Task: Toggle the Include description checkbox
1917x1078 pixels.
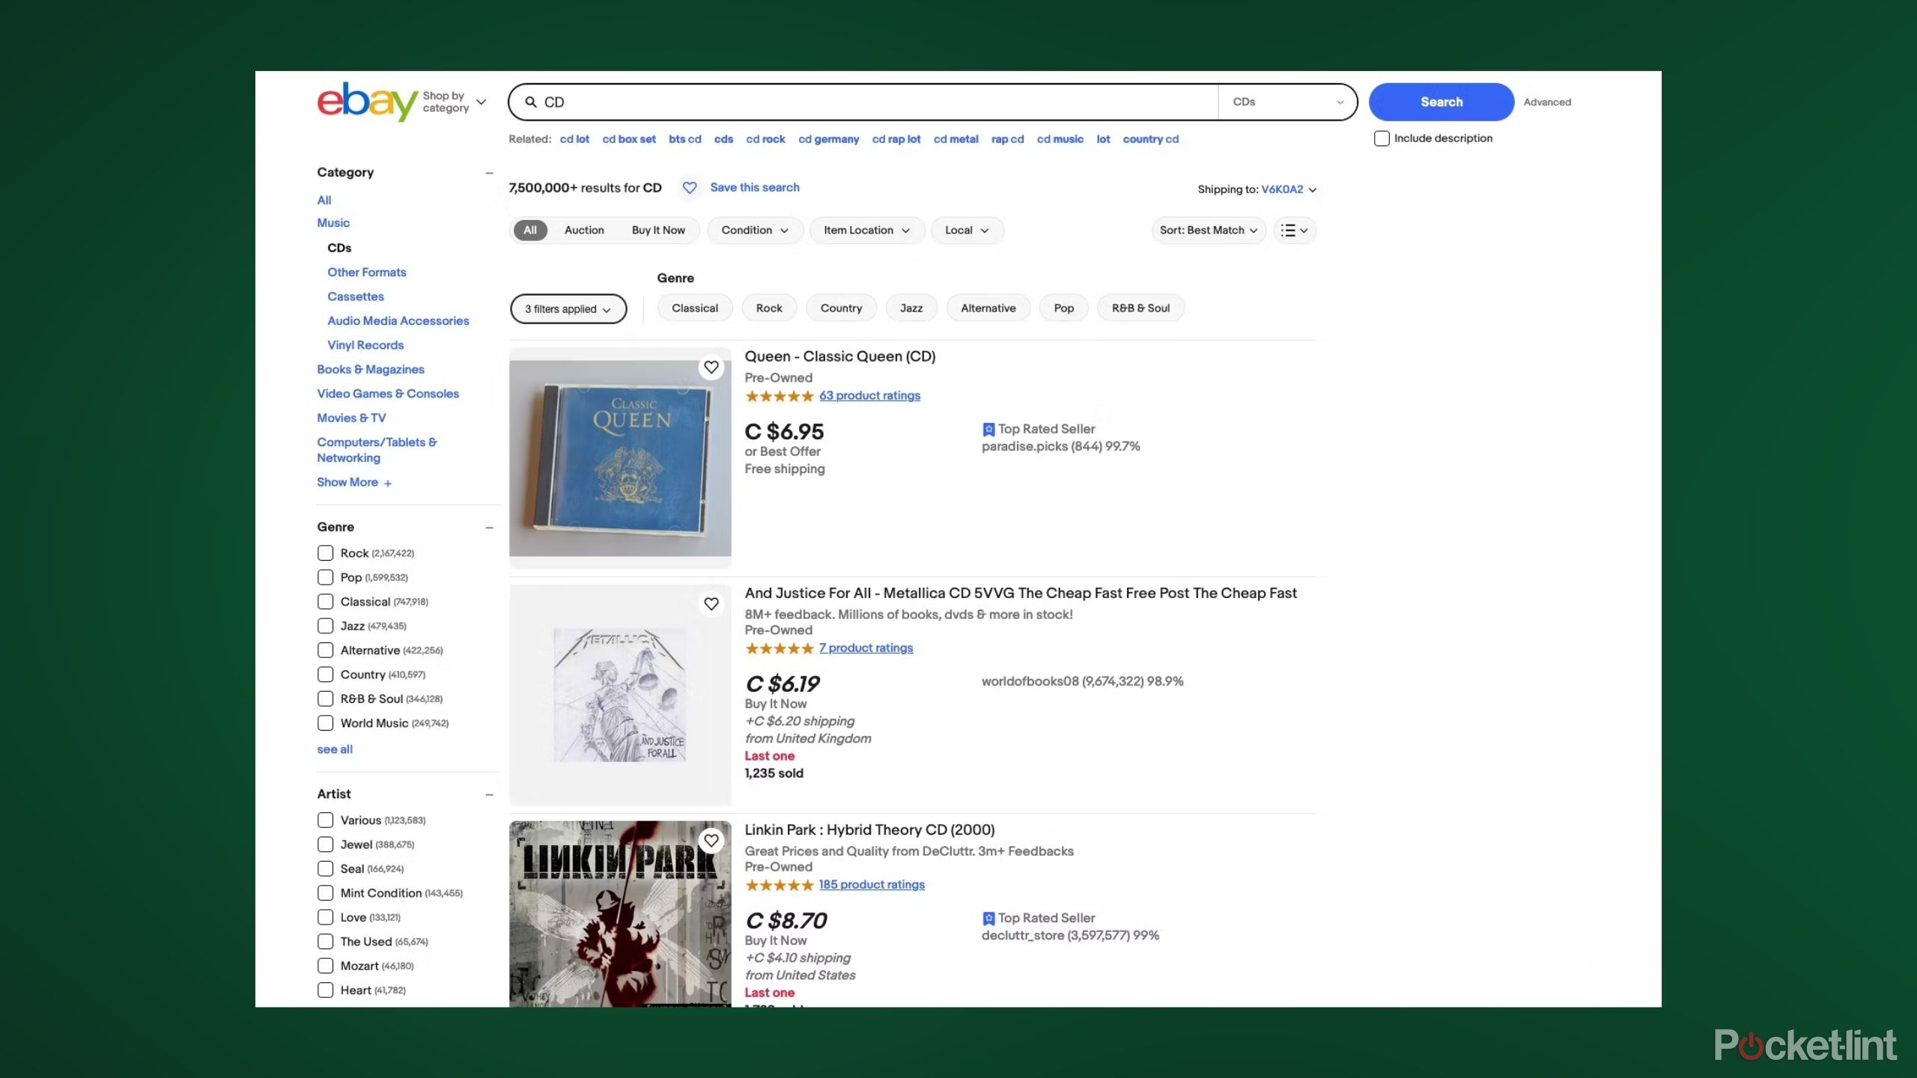Action: pos(1381,137)
